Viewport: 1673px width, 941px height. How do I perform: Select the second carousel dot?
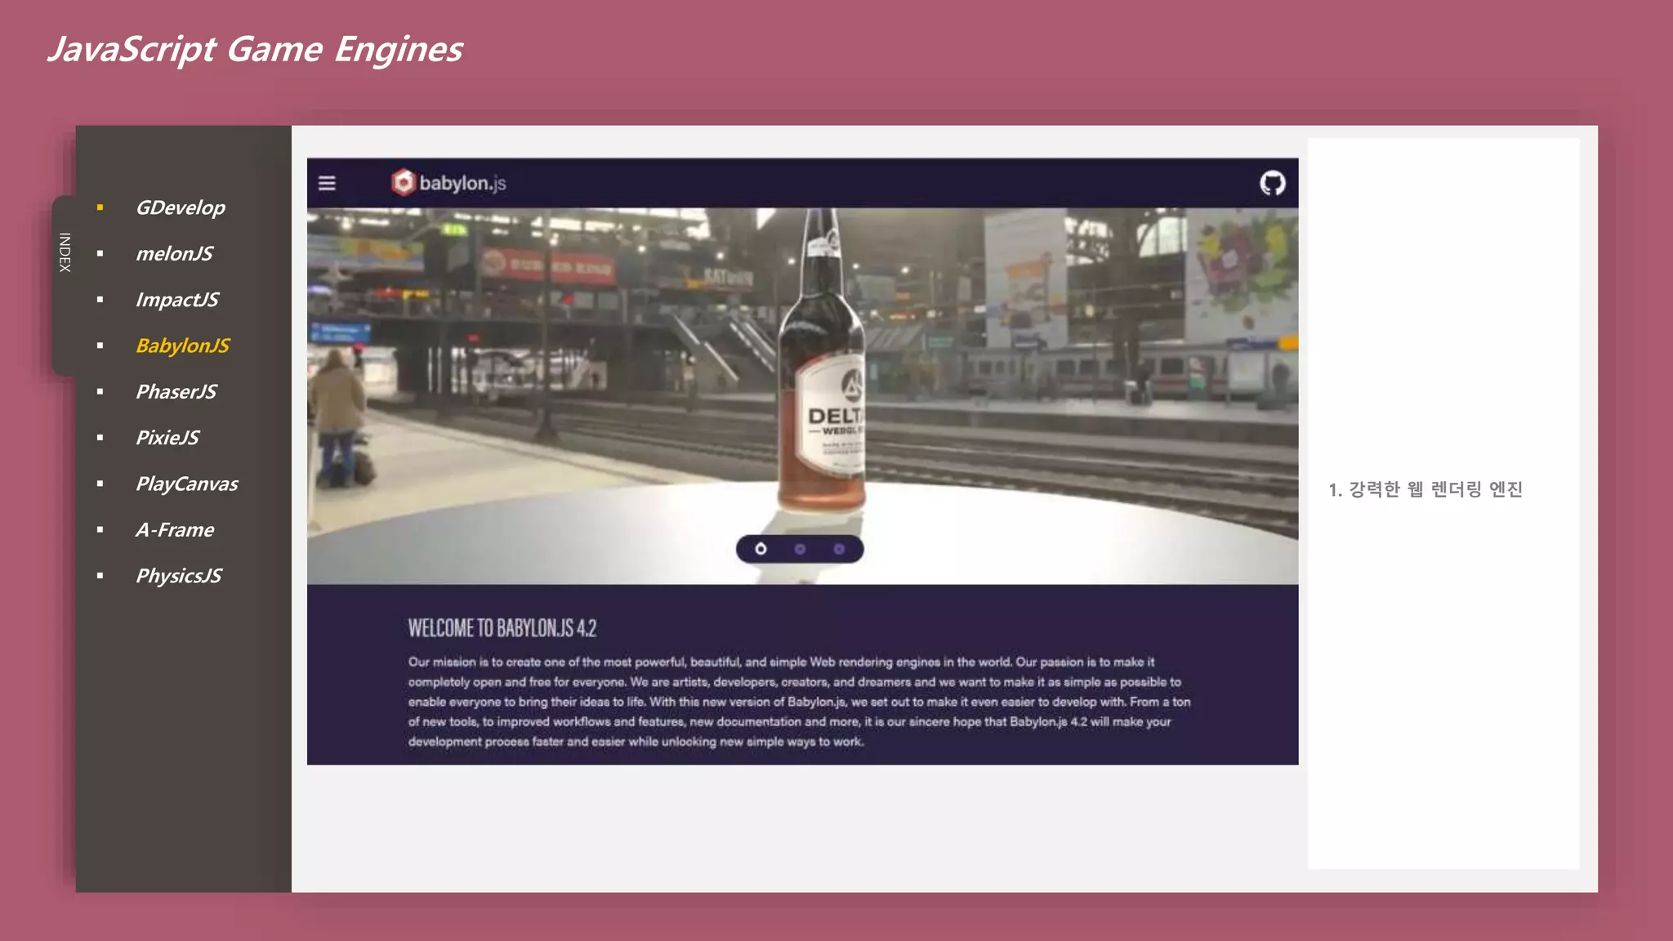pos(800,549)
